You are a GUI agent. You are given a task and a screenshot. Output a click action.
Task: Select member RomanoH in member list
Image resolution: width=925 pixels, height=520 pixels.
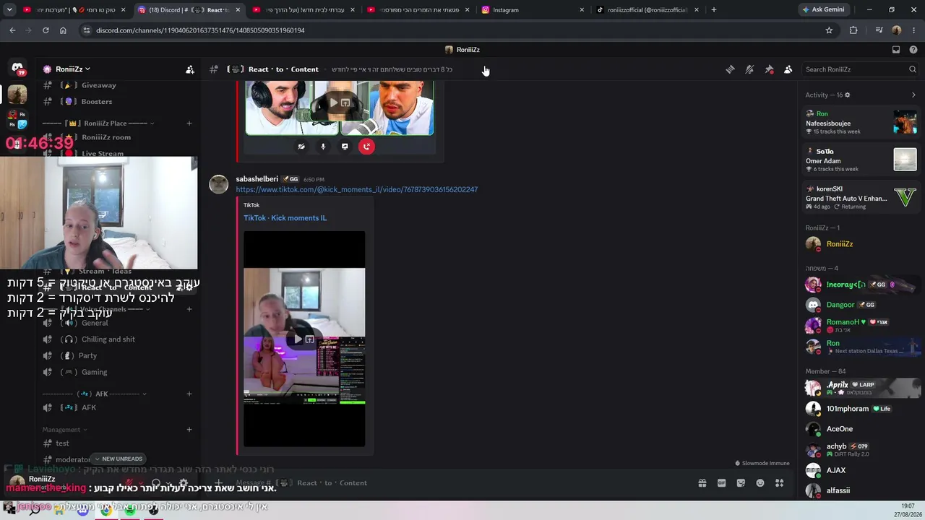pos(861,325)
